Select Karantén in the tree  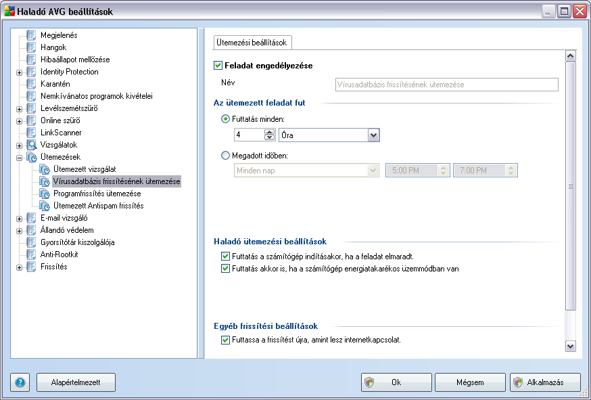[x=55, y=84]
